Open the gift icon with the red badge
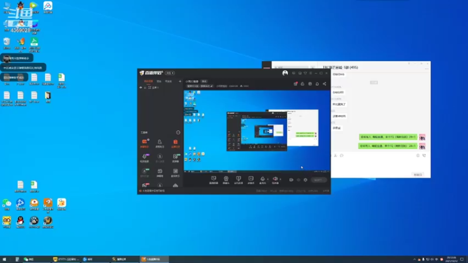 (295, 84)
